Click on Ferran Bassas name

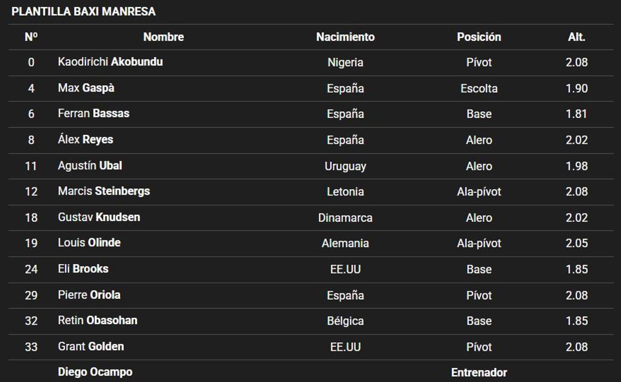(x=94, y=114)
